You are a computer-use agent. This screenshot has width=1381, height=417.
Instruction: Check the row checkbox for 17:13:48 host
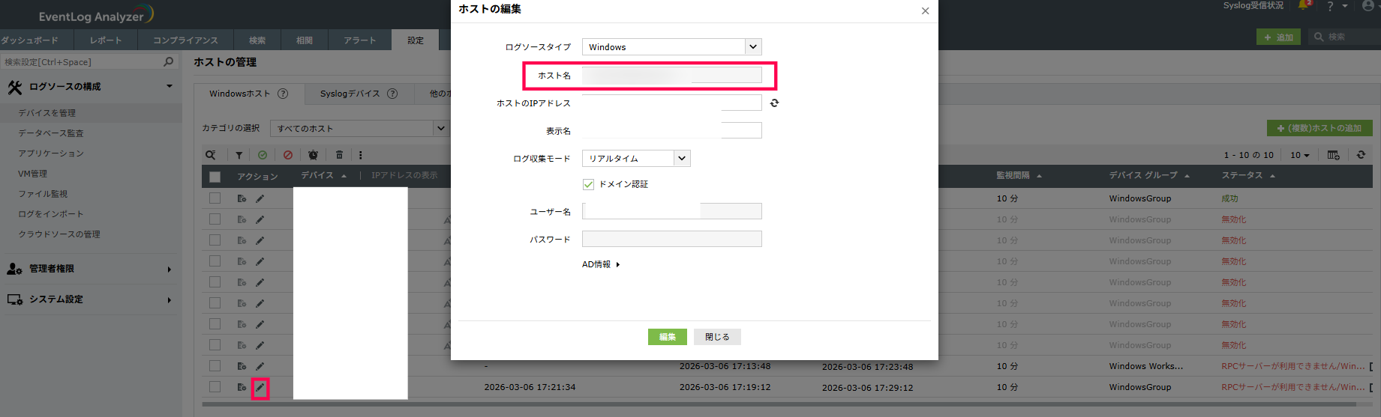point(215,366)
